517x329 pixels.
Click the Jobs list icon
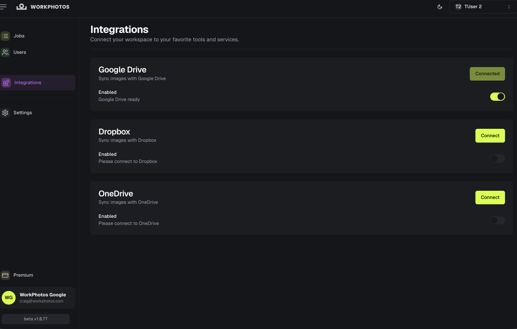coord(5,36)
